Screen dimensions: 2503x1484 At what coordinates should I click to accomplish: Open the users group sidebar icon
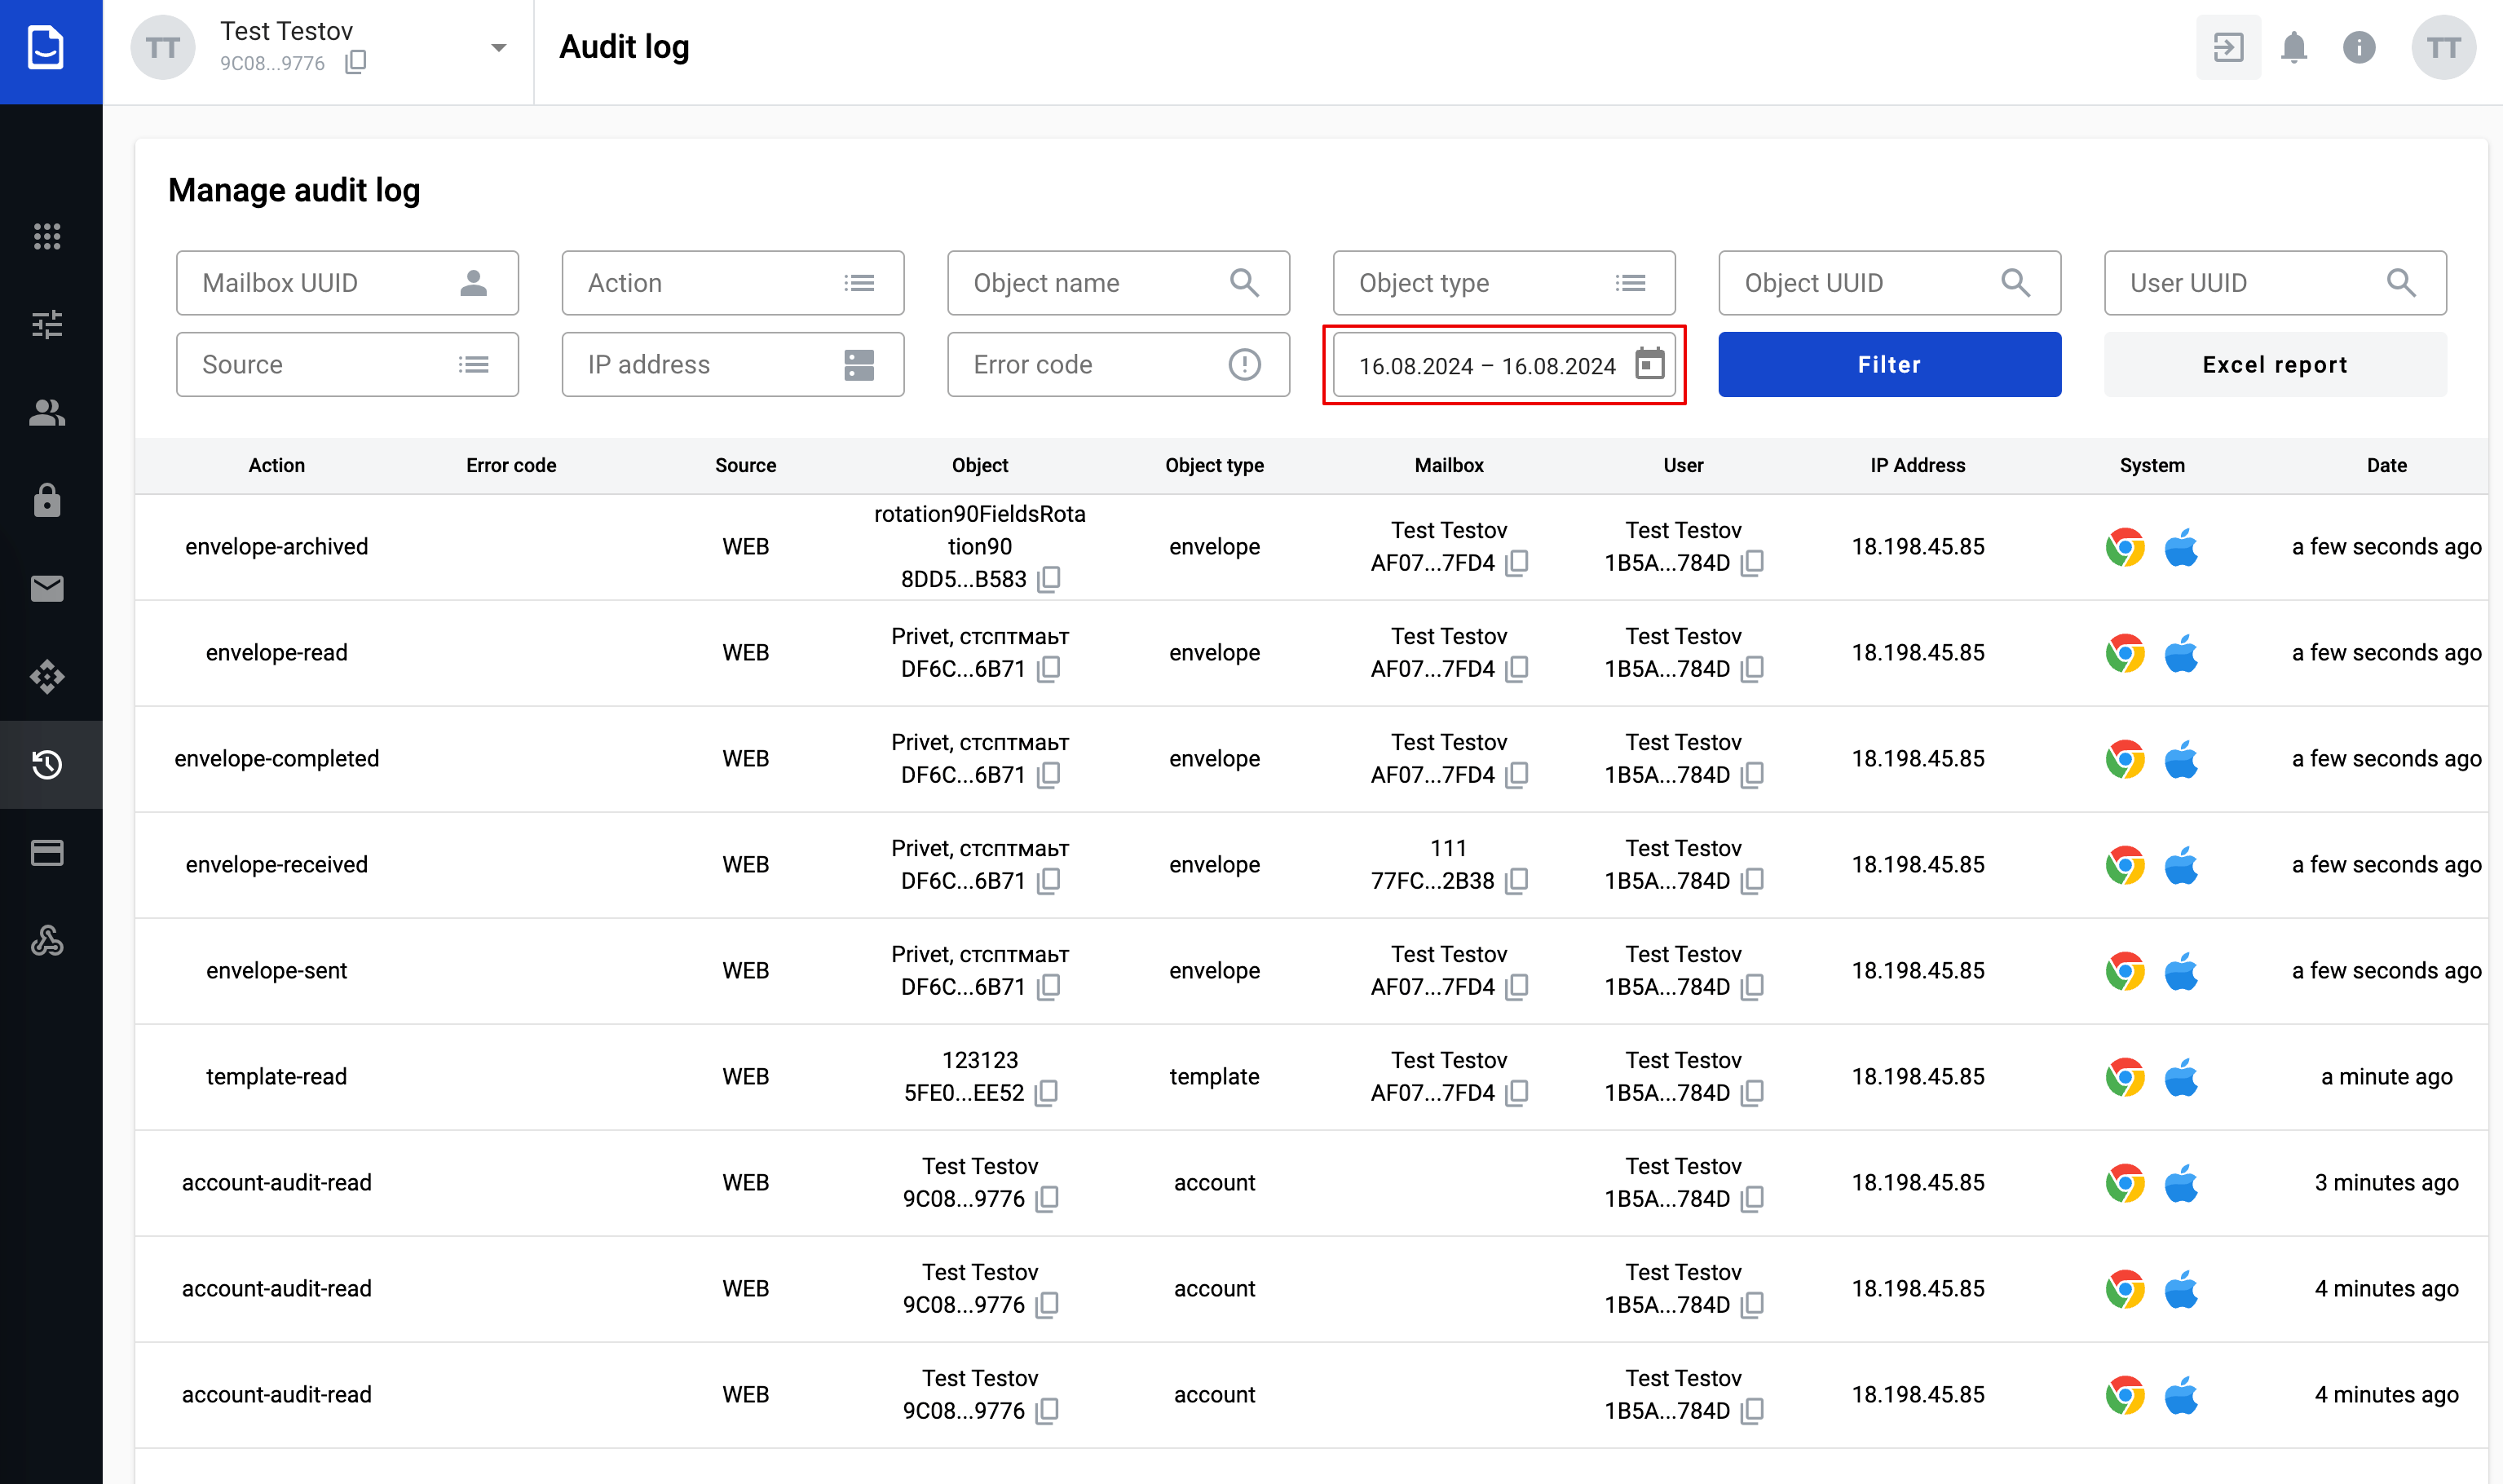(47, 412)
